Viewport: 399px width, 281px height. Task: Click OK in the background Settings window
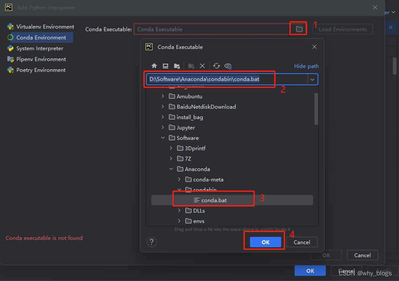(310, 271)
